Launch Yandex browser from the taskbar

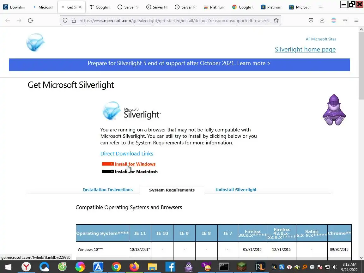tap(26, 267)
